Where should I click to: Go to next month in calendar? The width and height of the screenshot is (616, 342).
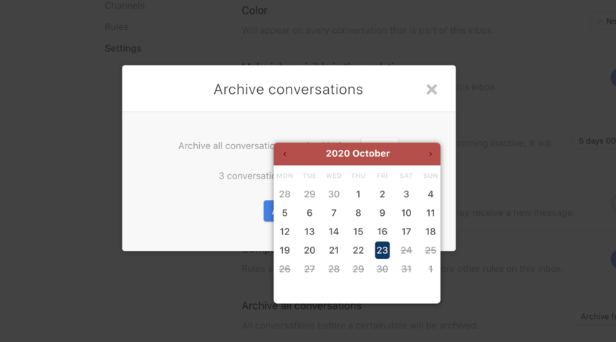click(430, 154)
